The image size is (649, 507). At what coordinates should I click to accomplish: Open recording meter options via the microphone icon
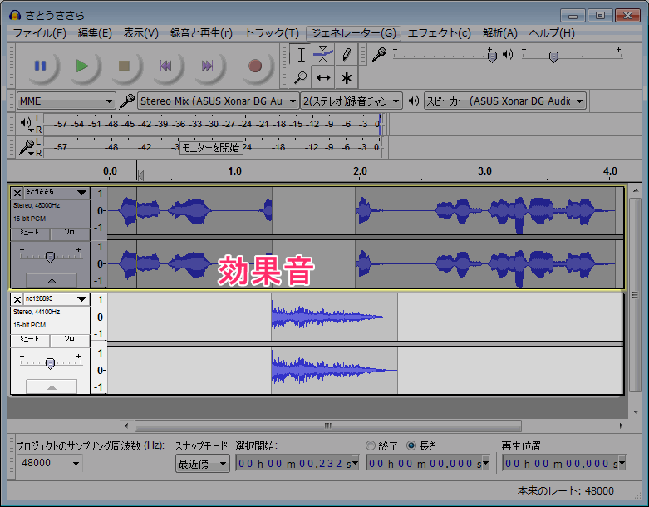click(x=27, y=148)
